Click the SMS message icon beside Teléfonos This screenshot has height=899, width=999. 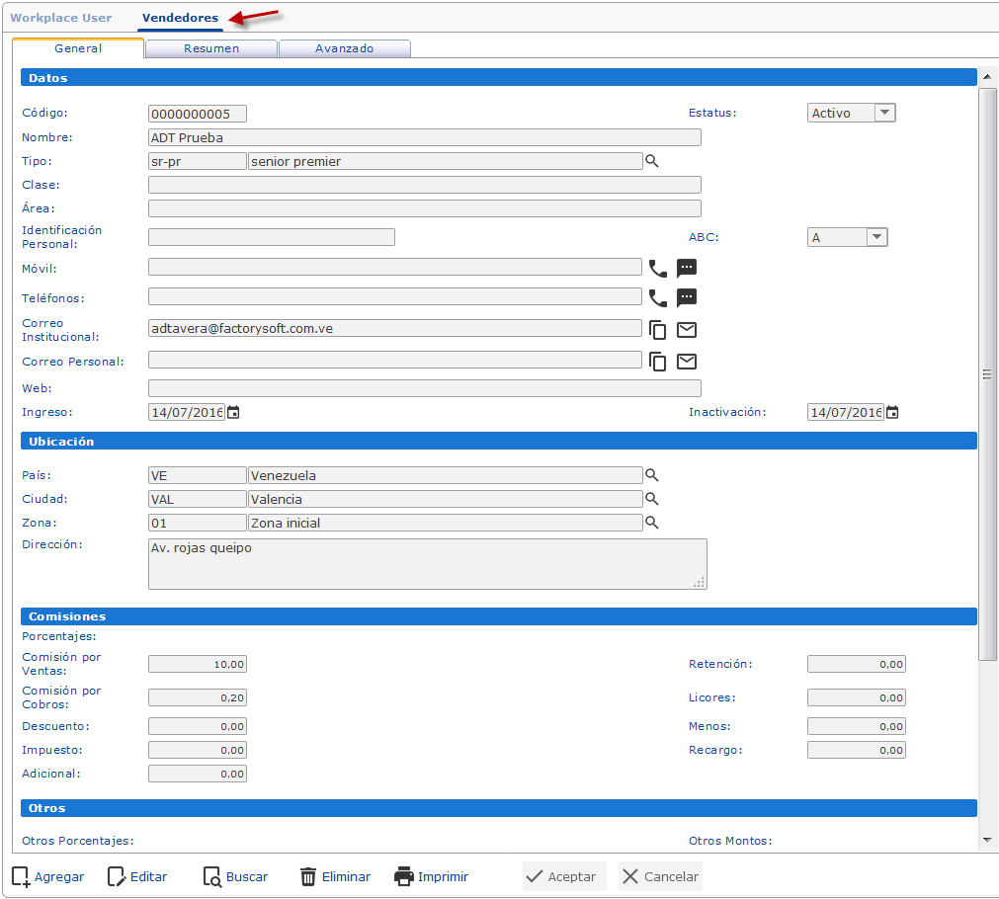[x=687, y=297]
